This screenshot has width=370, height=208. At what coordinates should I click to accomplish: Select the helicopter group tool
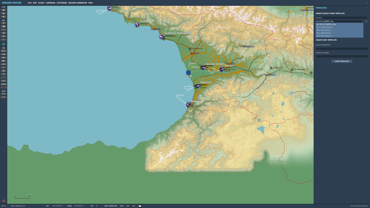[4, 54]
